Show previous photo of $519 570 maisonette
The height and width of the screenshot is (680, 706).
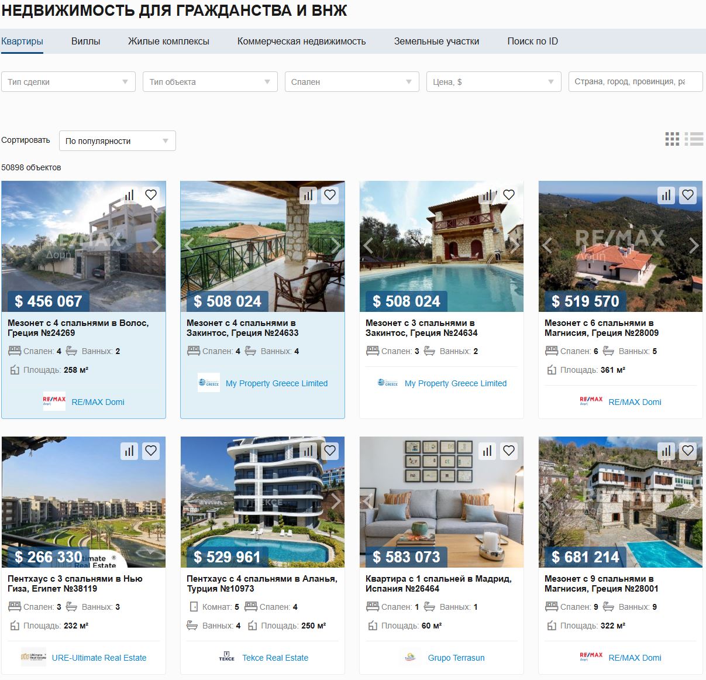click(x=546, y=245)
